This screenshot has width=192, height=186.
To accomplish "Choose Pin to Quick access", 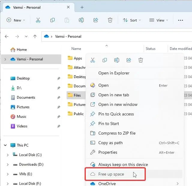I will tap(135, 114).
